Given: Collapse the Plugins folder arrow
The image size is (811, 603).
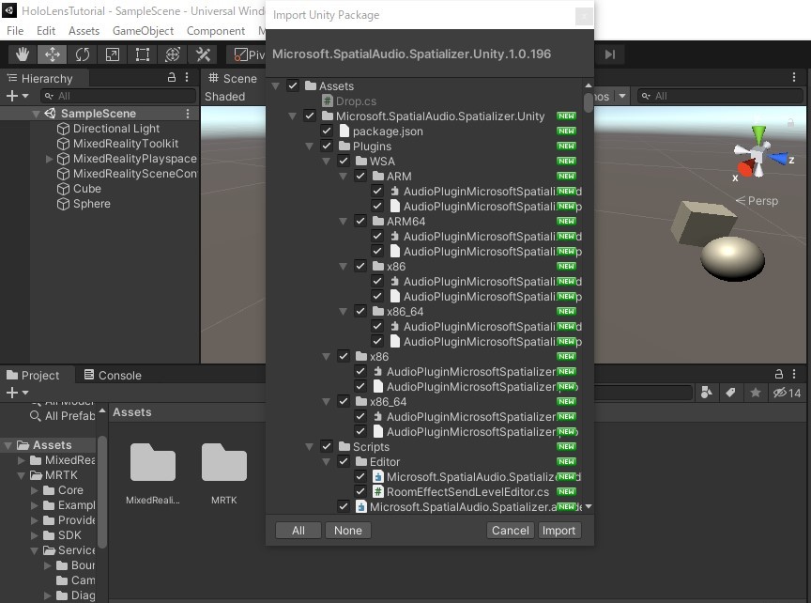Looking at the screenshot, I should tap(310, 147).
